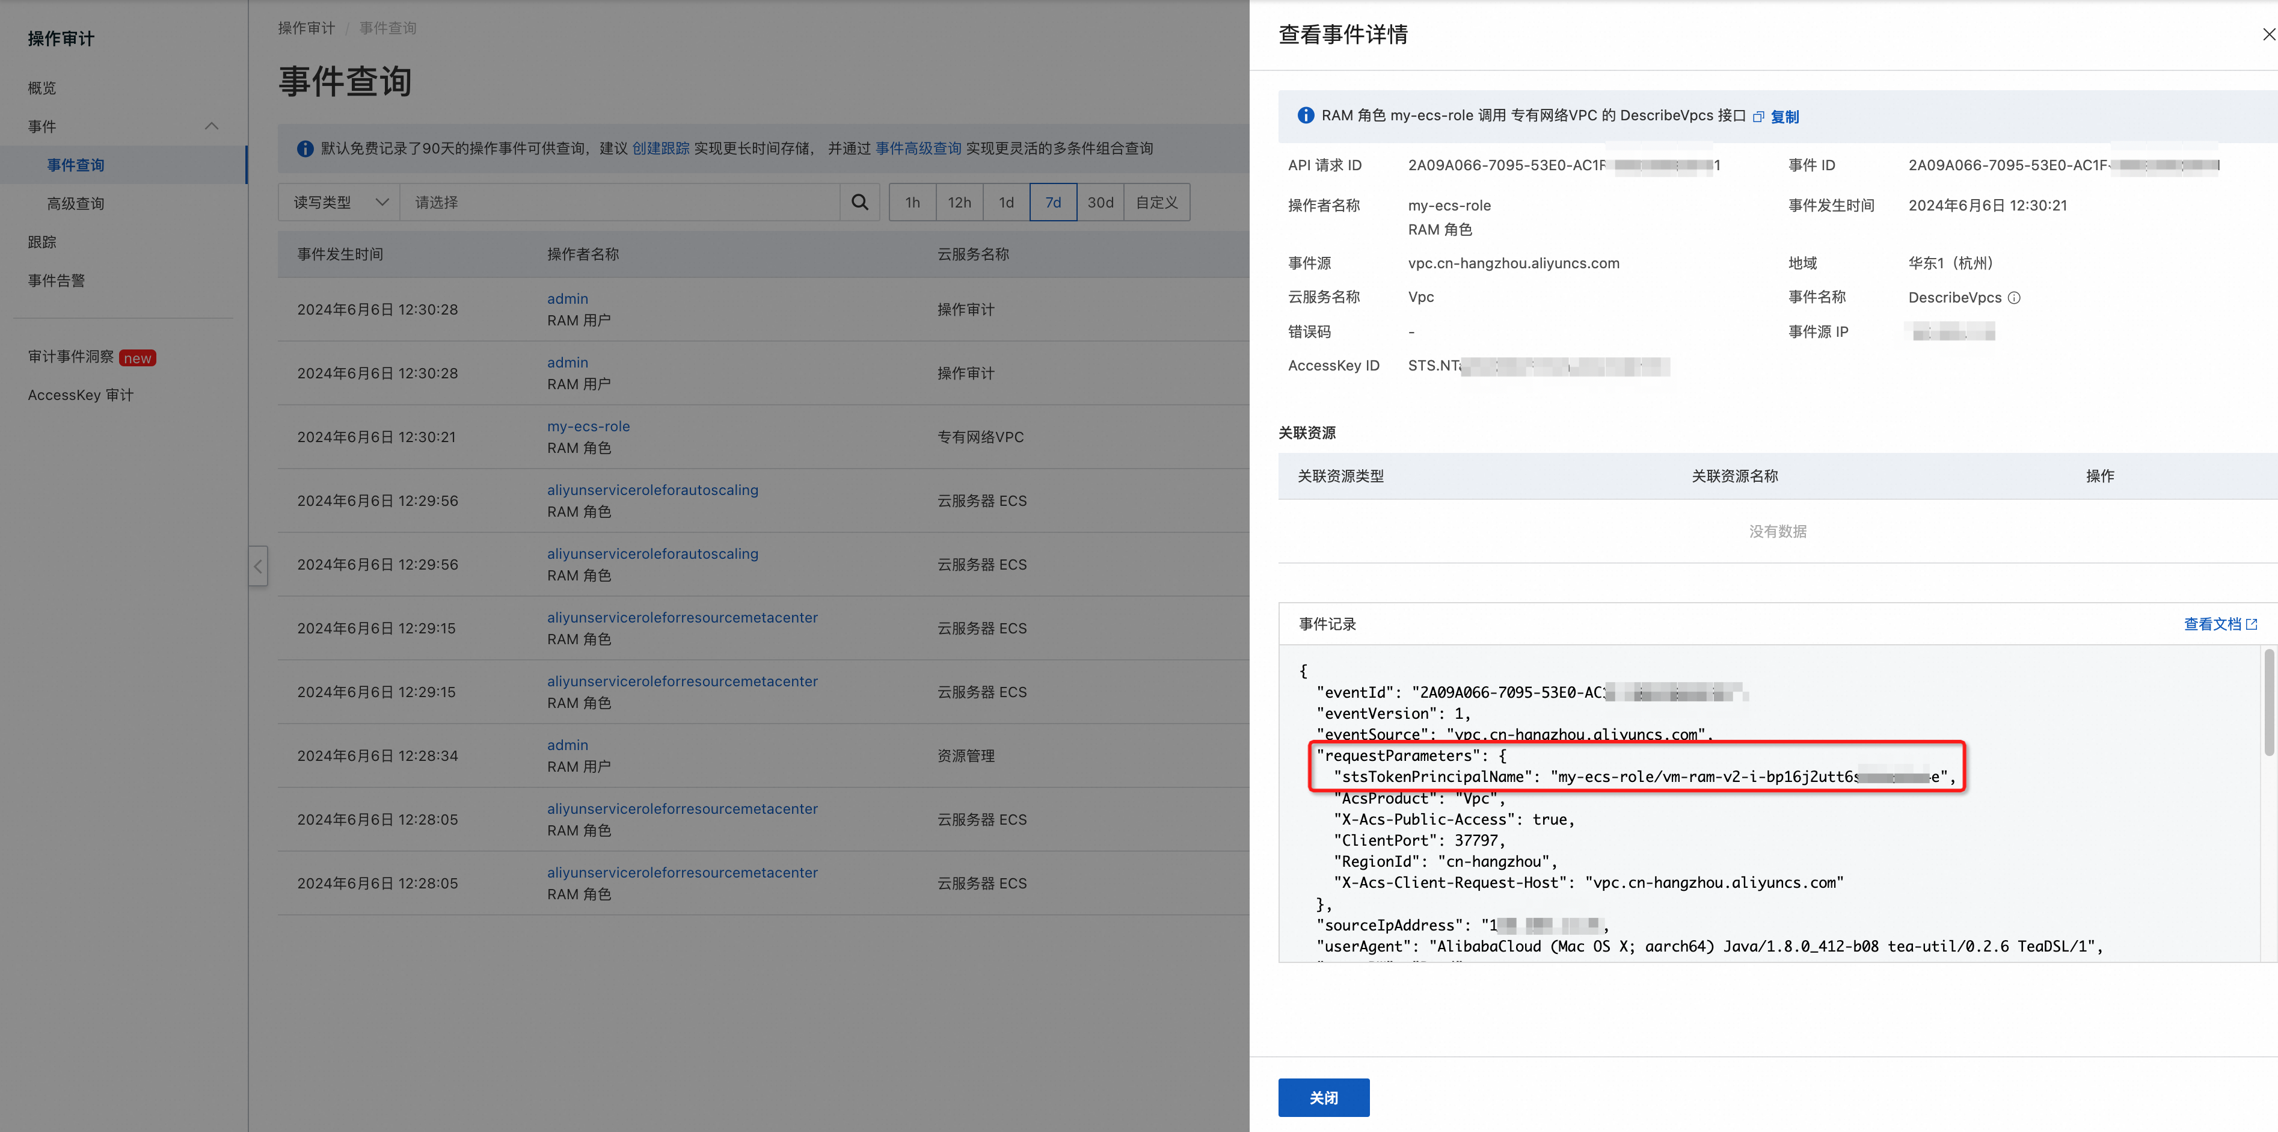Go to 高级查询 in sidebar

coord(76,203)
